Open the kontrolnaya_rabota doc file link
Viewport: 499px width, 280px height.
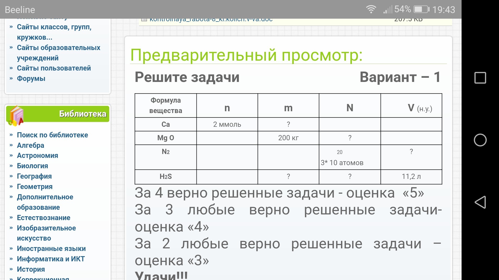pyautogui.click(x=211, y=20)
